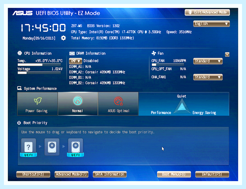Screen dimensions: 246x189
Task: Open the English language dropdown
Action: [x=211, y=24]
